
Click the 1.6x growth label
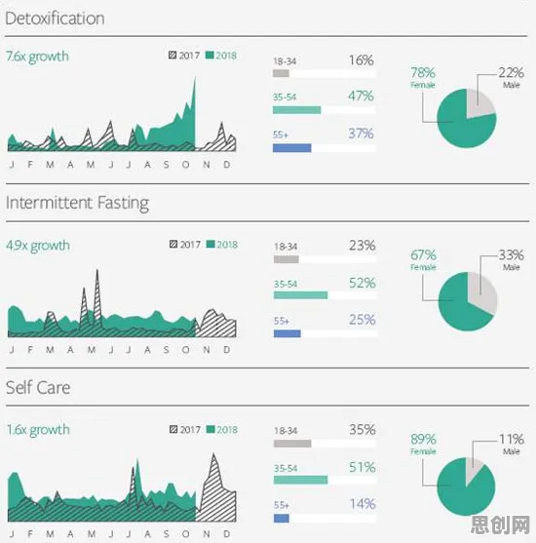(x=38, y=430)
